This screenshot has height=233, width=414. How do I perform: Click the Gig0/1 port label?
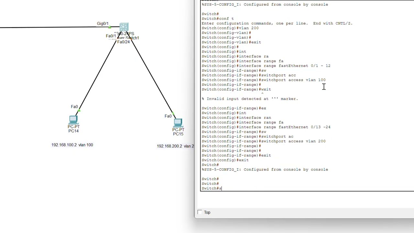(103, 24)
